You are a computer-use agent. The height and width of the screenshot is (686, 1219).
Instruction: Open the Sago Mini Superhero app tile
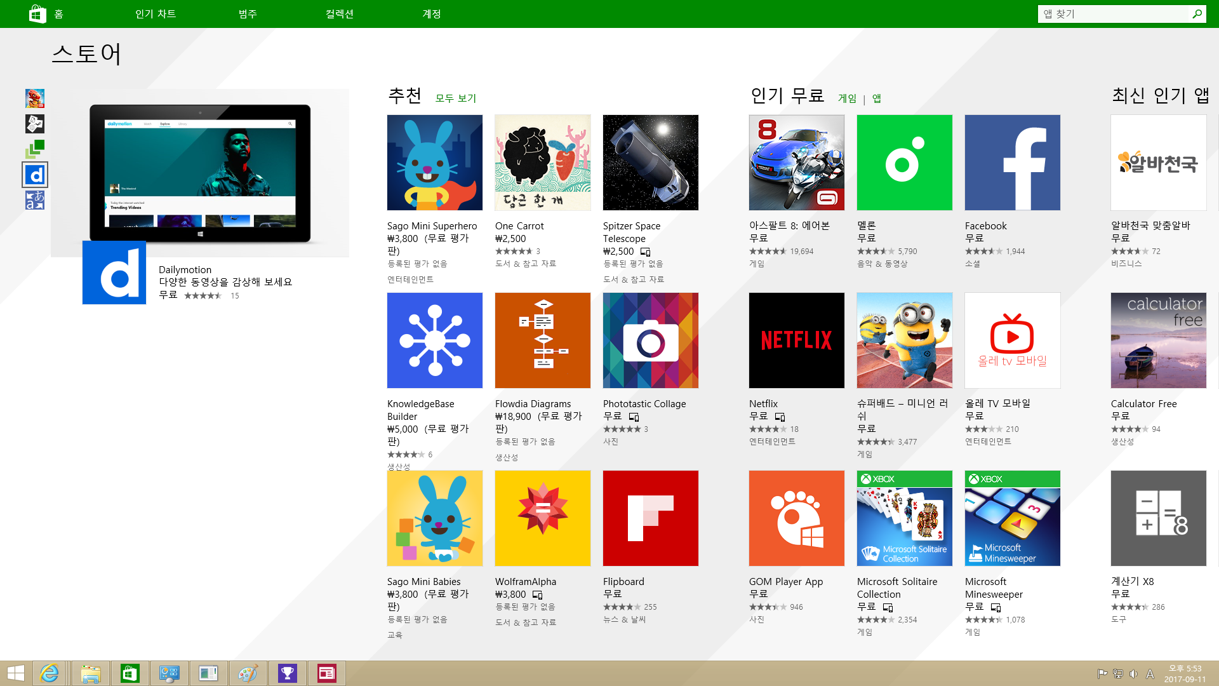[435, 163]
